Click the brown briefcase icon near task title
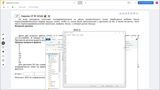The width and height of the screenshot is (160, 90). (45, 16)
